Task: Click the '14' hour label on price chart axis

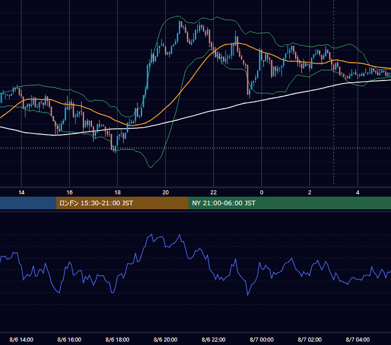Action: (21, 193)
